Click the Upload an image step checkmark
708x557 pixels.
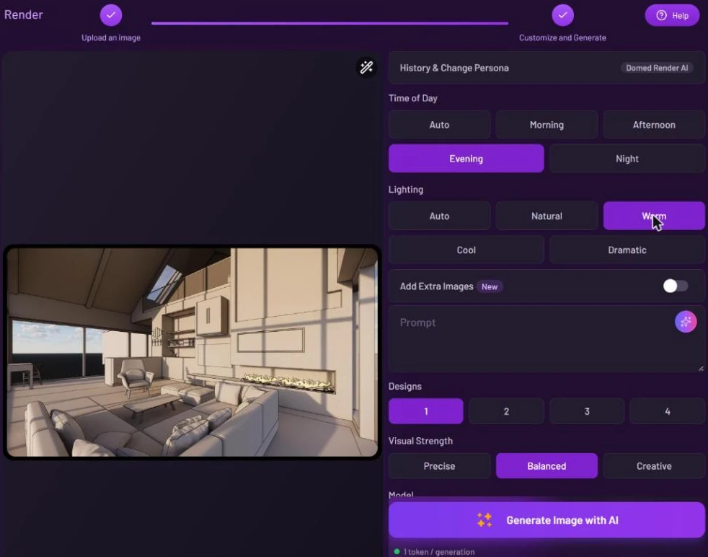pyautogui.click(x=110, y=15)
